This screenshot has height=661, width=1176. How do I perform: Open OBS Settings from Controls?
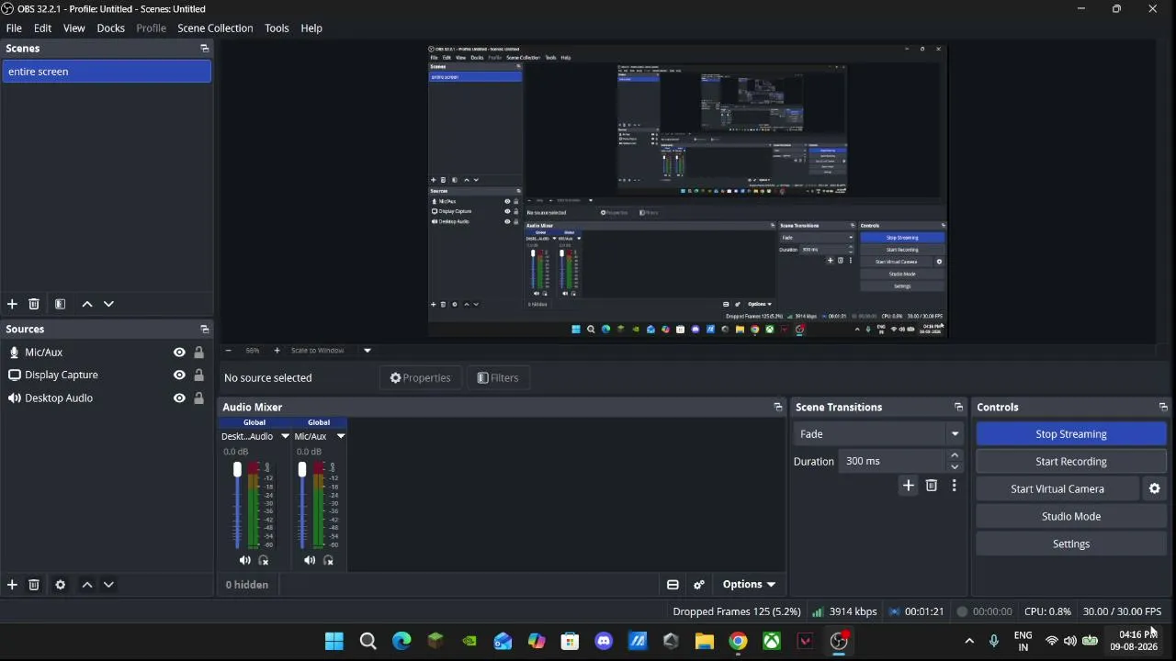pyautogui.click(x=1071, y=544)
